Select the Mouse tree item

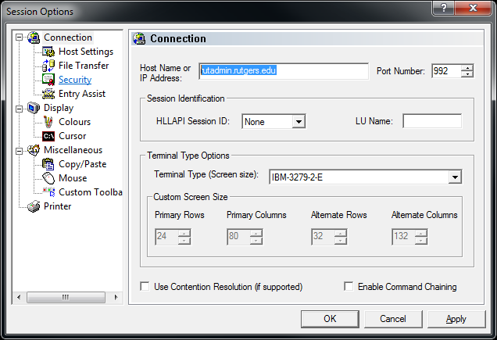click(73, 178)
